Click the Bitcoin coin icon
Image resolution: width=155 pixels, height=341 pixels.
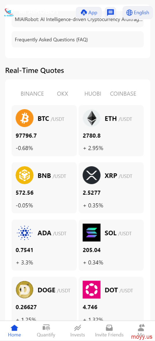(x=24, y=118)
